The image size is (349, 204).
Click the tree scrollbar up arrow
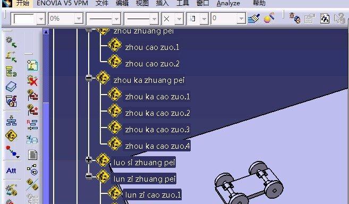pyautogui.click(x=46, y=32)
